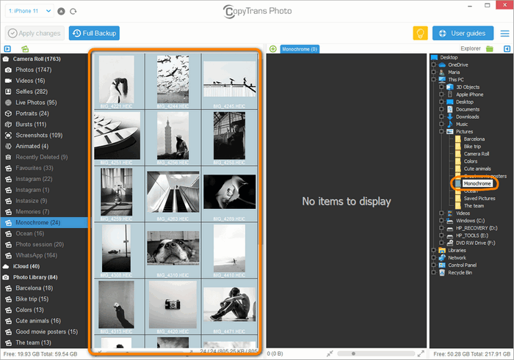Open the iPhone 11 device dropdown
The image size is (514, 360).
29,11
